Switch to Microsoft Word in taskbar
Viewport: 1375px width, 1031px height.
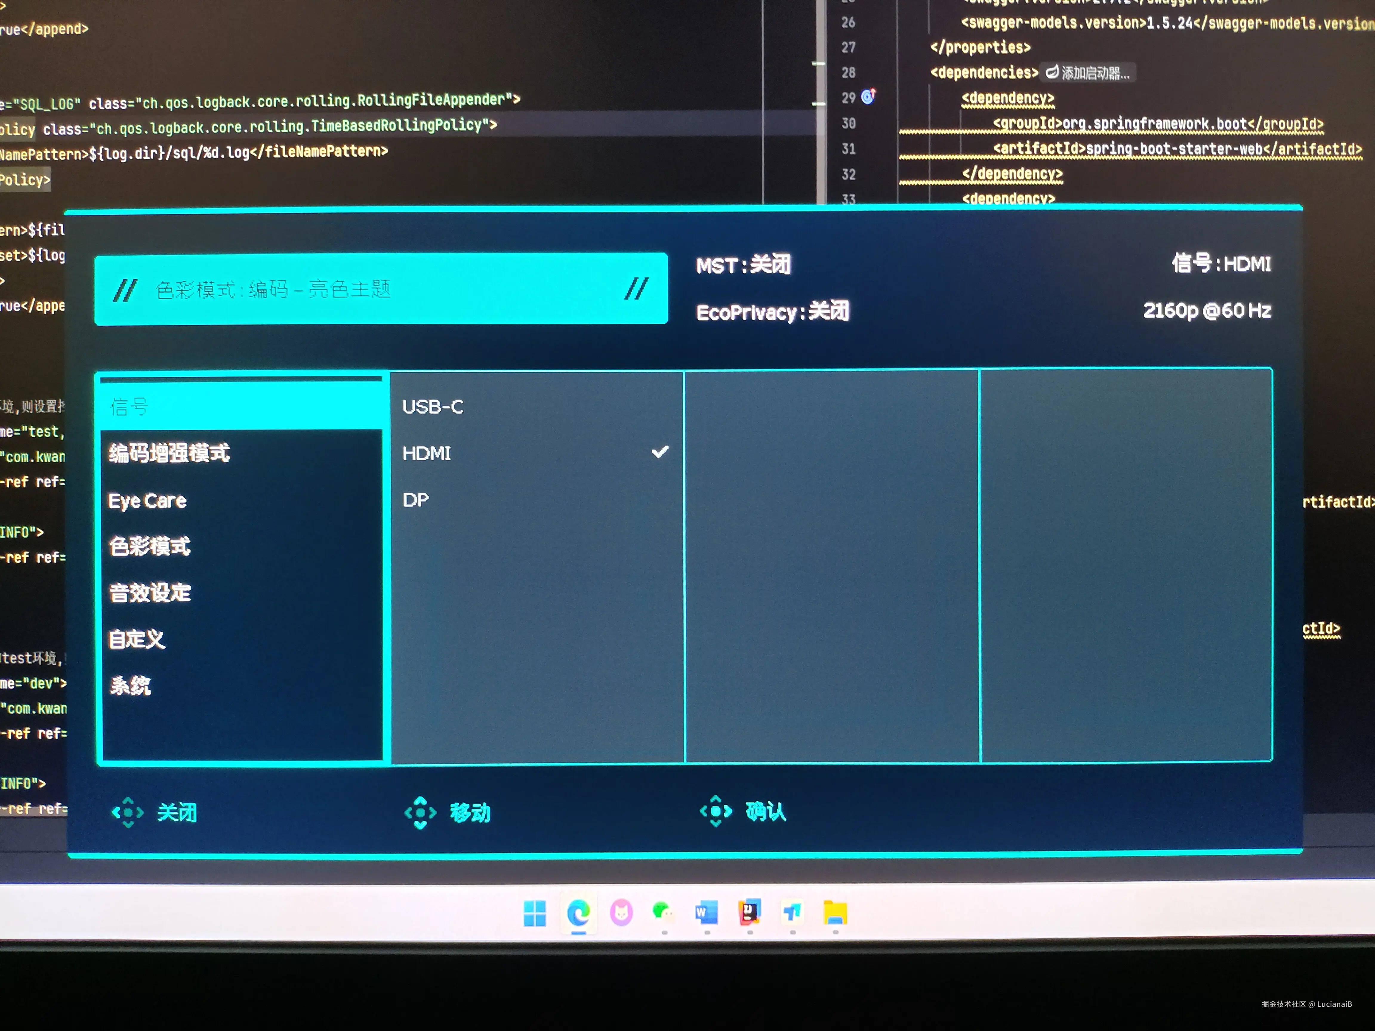tap(707, 913)
